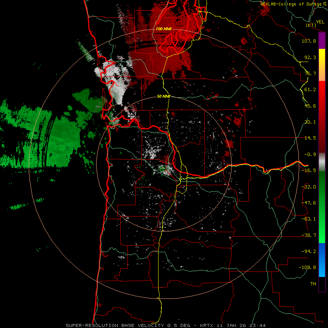Click the 107.8 velocity scale value
Image resolution: width=328 pixels, height=328 pixels.
click(x=309, y=41)
